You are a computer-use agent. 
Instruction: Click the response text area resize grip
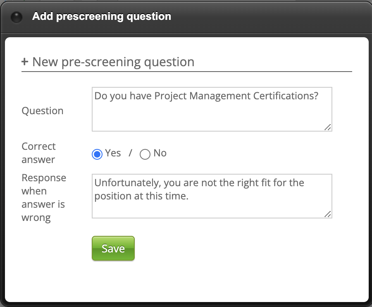[327, 214]
